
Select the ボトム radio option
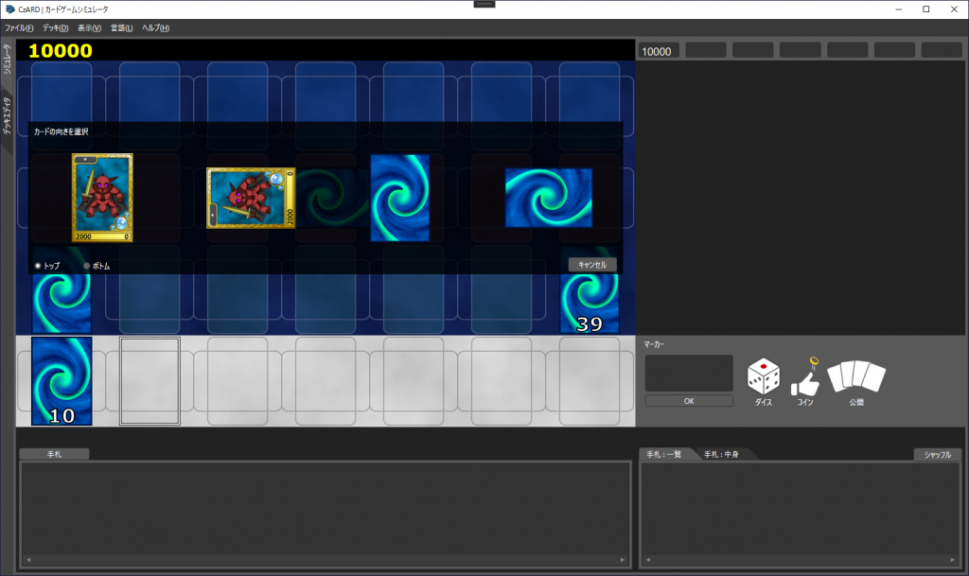[x=97, y=266]
